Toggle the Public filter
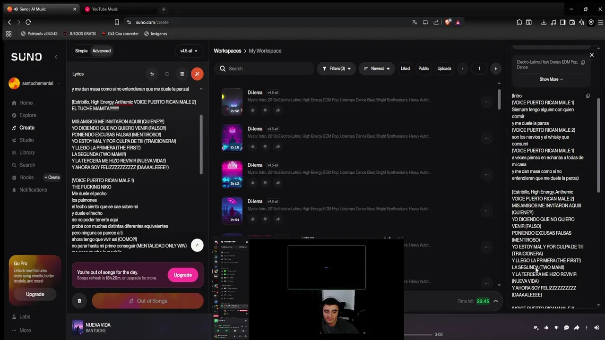This screenshot has width=605, height=340. [x=423, y=68]
